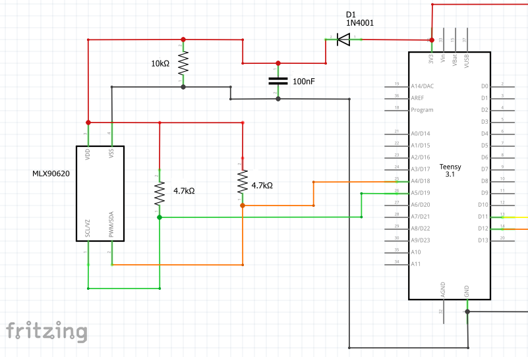
Task: Click the gray junction dot below the Teensy GND pin
Action: 467,312
